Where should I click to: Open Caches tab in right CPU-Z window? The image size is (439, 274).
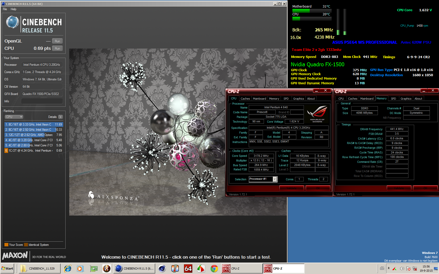(x=353, y=99)
